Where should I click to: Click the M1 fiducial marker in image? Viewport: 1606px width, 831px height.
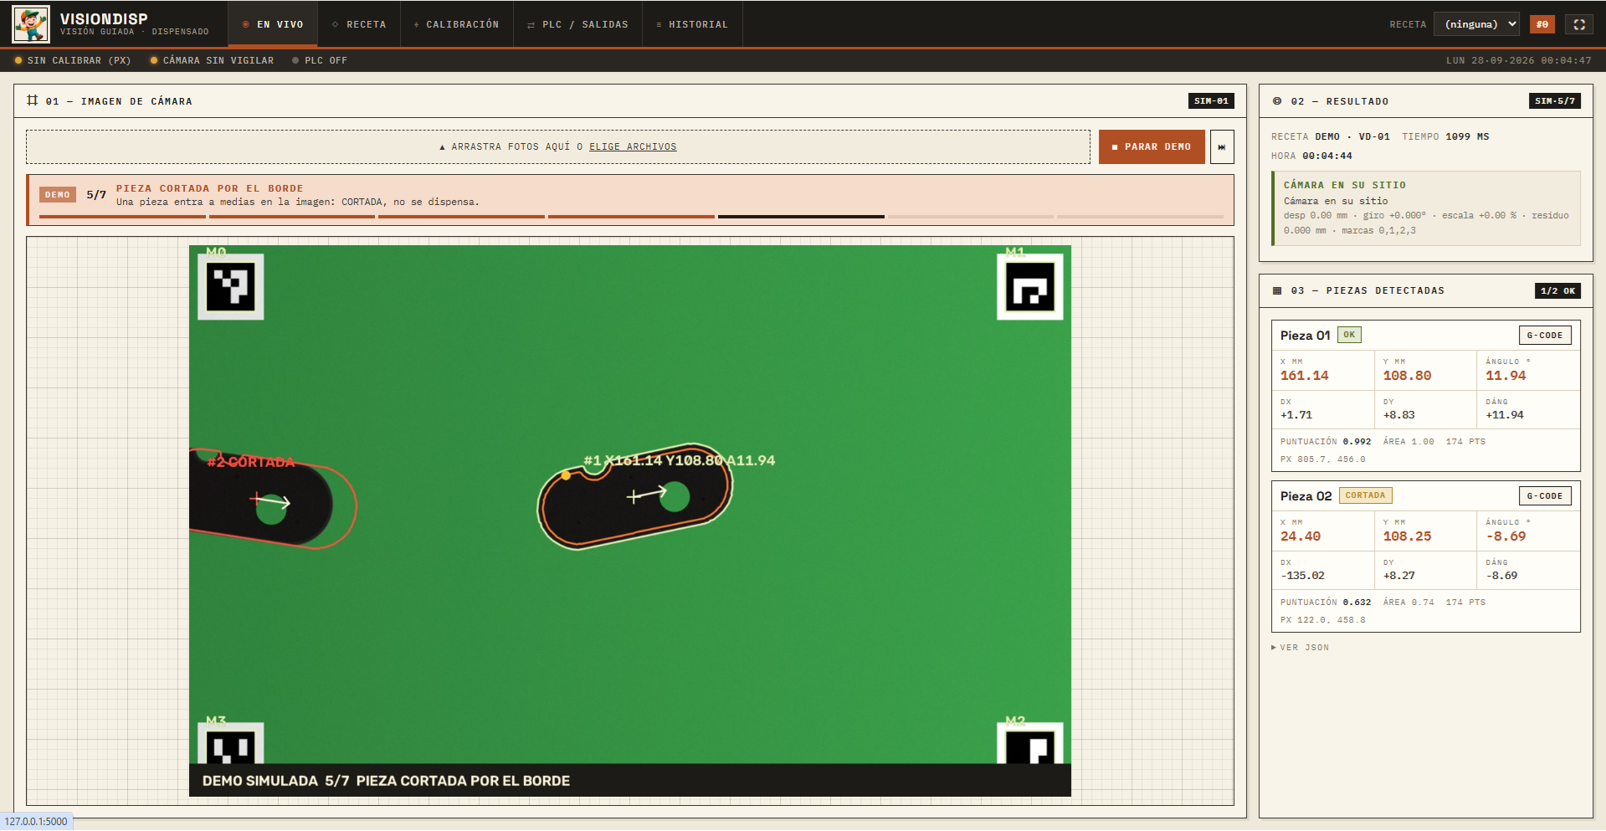pos(1030,287)
